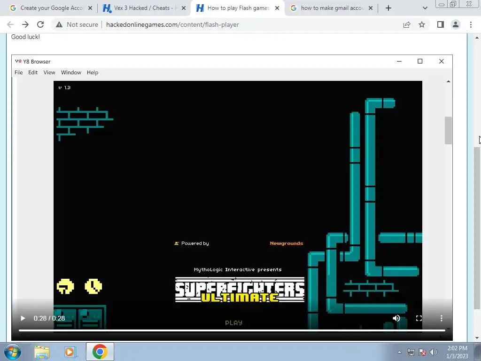Play the video

(23, 318)
